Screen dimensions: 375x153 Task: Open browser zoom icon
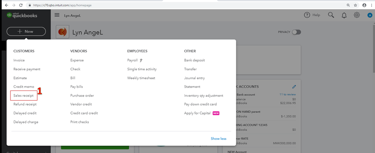(x=348, y=5)
